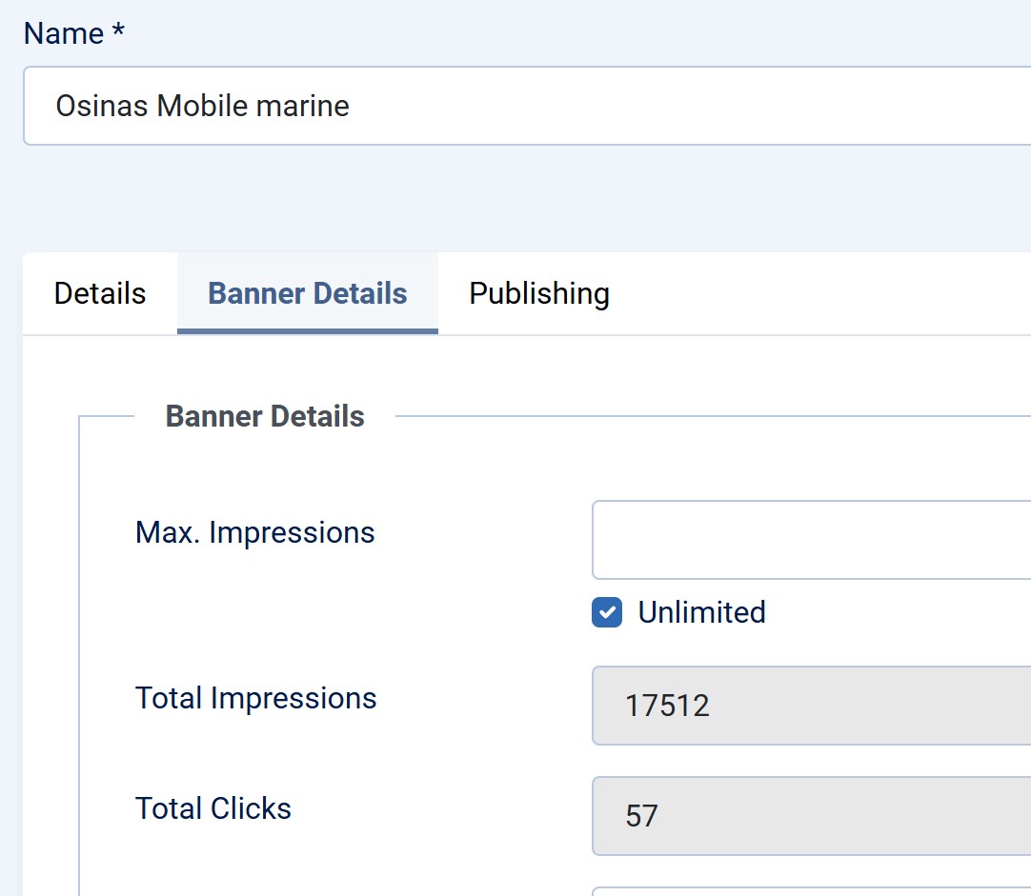This screenshot has width=1031, height=896.
Task: Click the Unlimited label text
Action: point(701,612)
